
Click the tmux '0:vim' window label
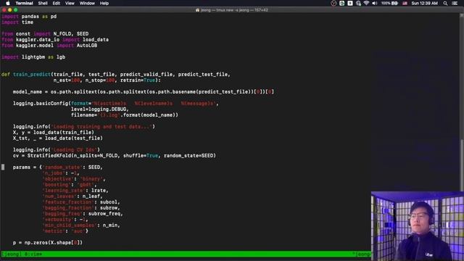pyautogui.click(x=33, y=254)
